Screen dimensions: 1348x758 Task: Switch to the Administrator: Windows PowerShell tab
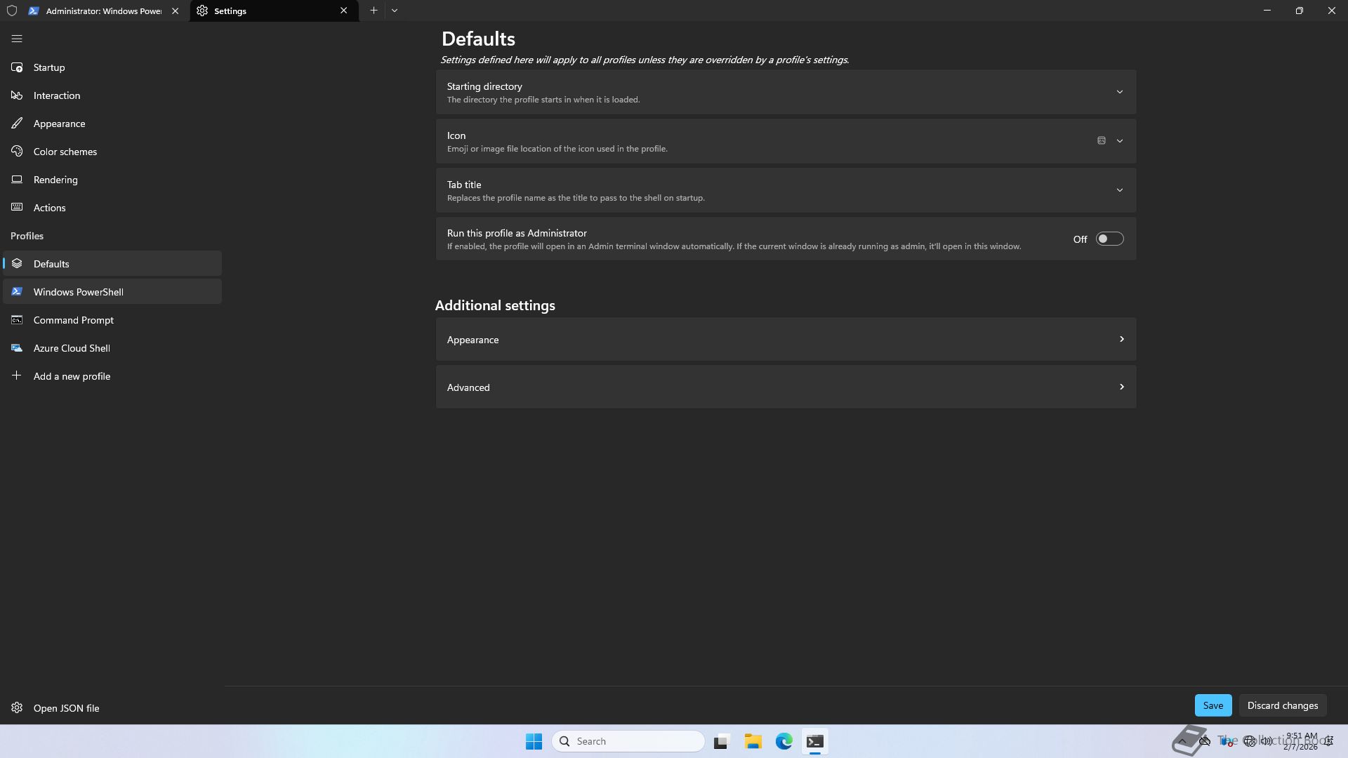click(x=103, y=11)
